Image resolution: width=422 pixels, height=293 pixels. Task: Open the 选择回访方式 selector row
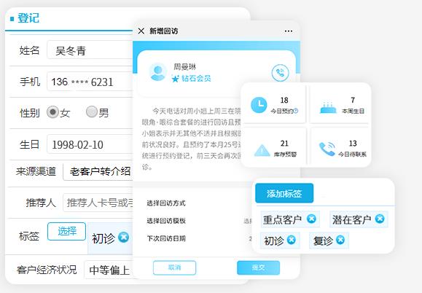[x=199, y=203]
